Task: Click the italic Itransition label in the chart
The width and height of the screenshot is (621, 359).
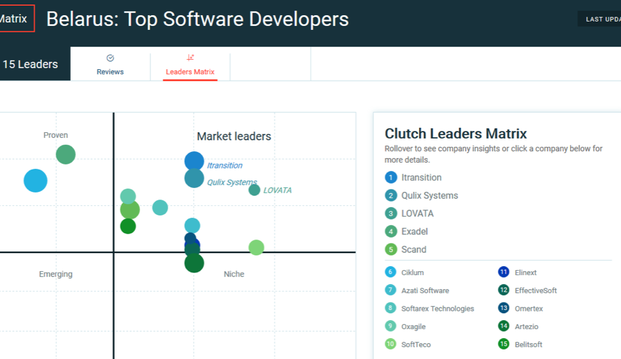Action: [x=225, y=165]
